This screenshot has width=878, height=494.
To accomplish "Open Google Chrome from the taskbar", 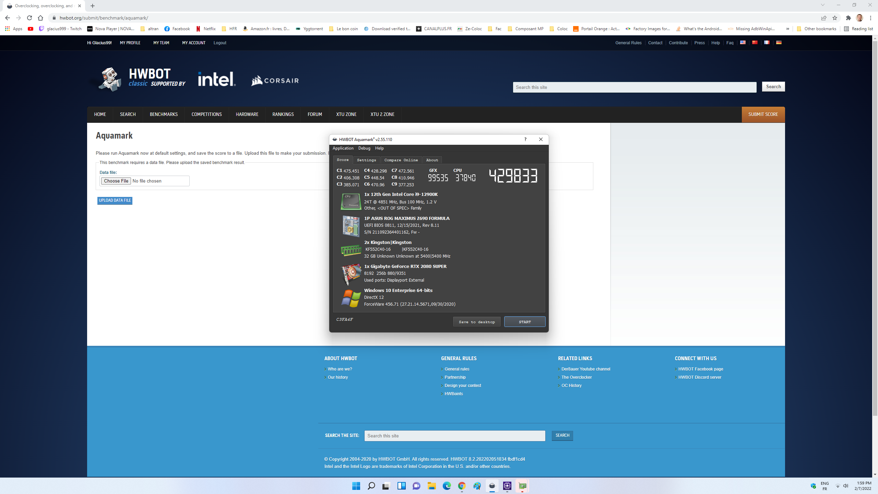I will (x=462, y=486).
